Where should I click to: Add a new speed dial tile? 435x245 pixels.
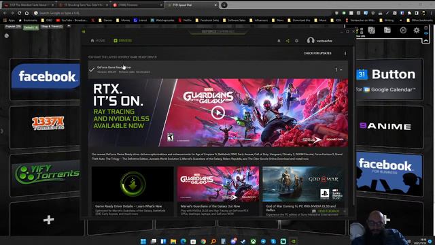48,220
